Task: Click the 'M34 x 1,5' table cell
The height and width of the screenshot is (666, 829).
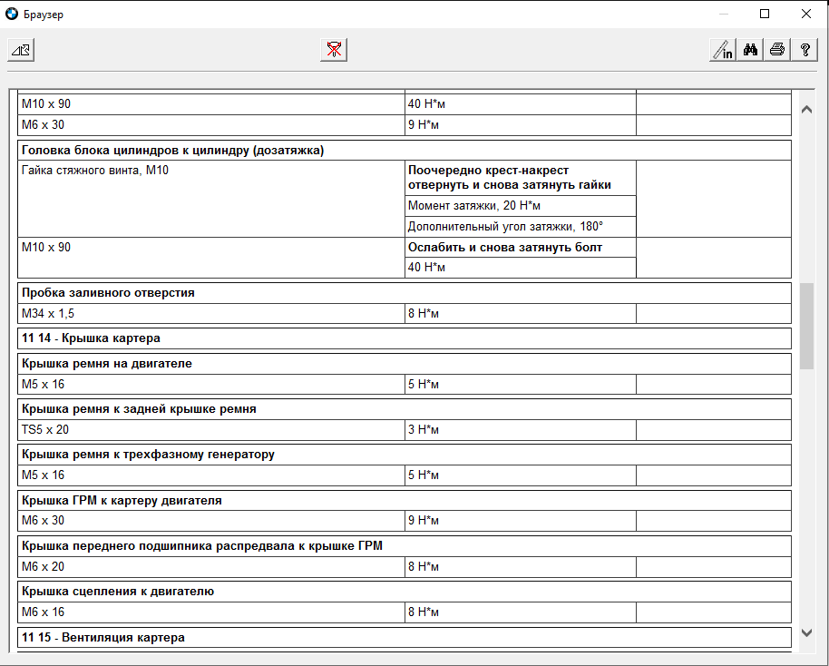Action: [48, 313]
